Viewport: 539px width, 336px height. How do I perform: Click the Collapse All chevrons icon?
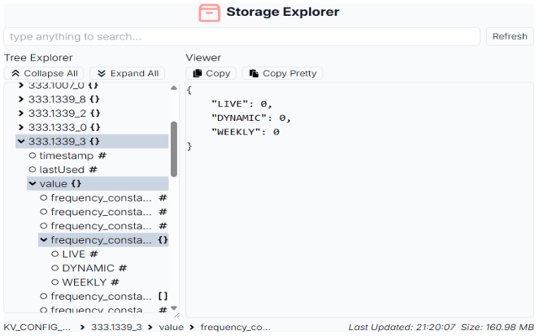(x=15, y=74)
